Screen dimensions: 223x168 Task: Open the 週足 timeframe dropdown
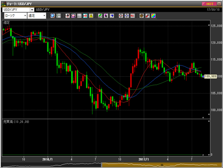pyautogui.click(x=37, y=16)
